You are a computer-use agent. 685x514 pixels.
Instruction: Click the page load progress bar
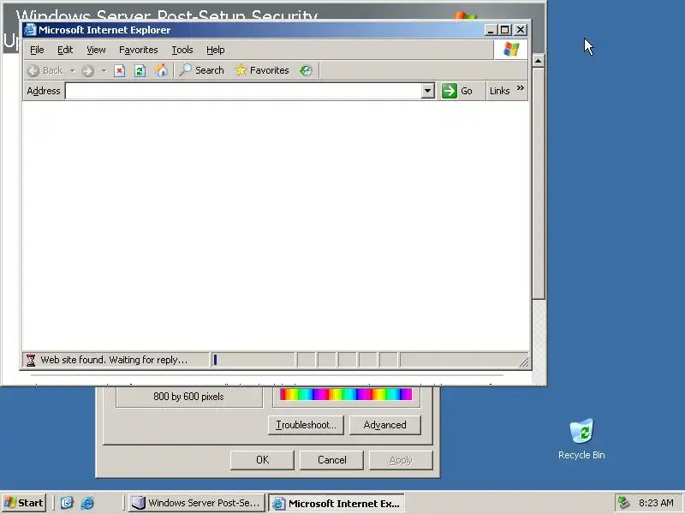pos(253,360)
